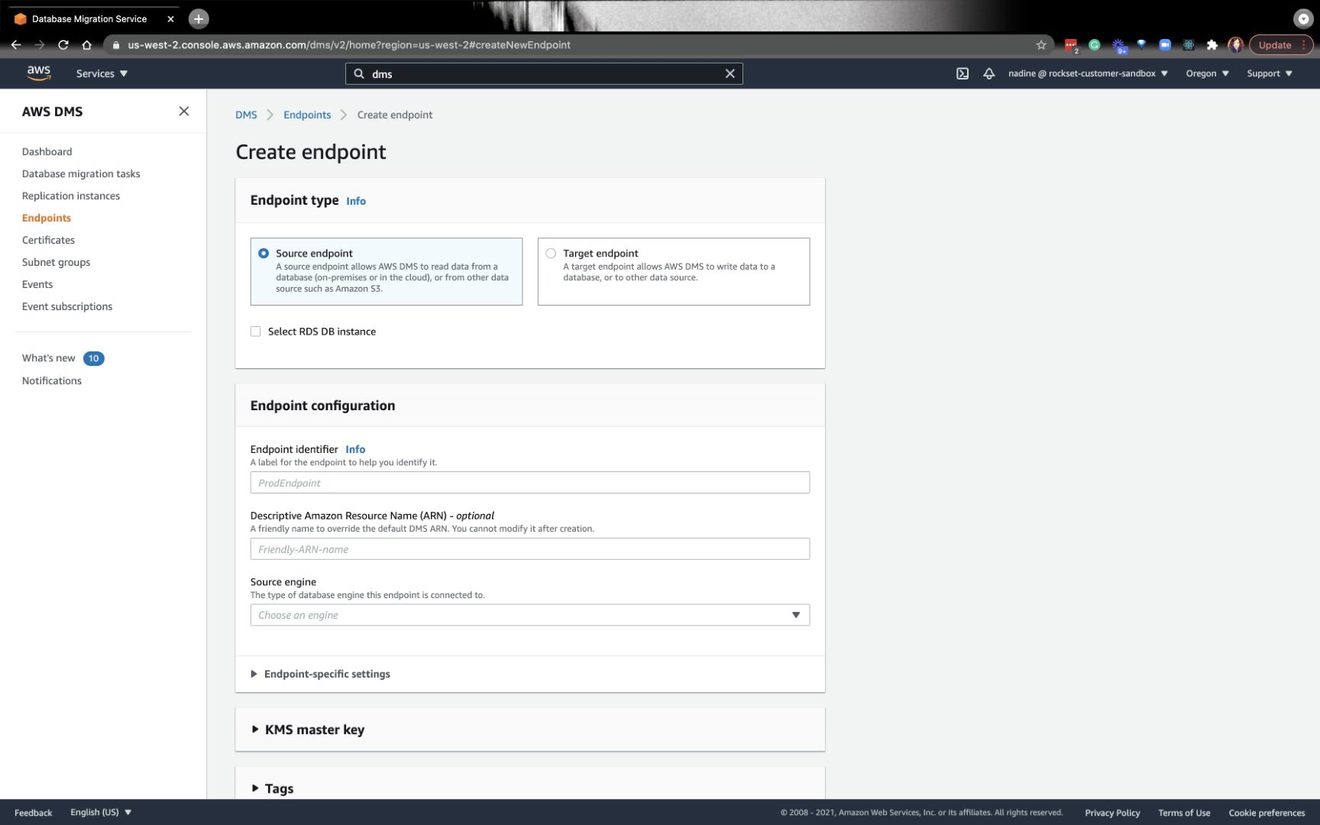Open the Zoom extension icon
This screenshot has height=825, width=1320.
coord(1165,45)
